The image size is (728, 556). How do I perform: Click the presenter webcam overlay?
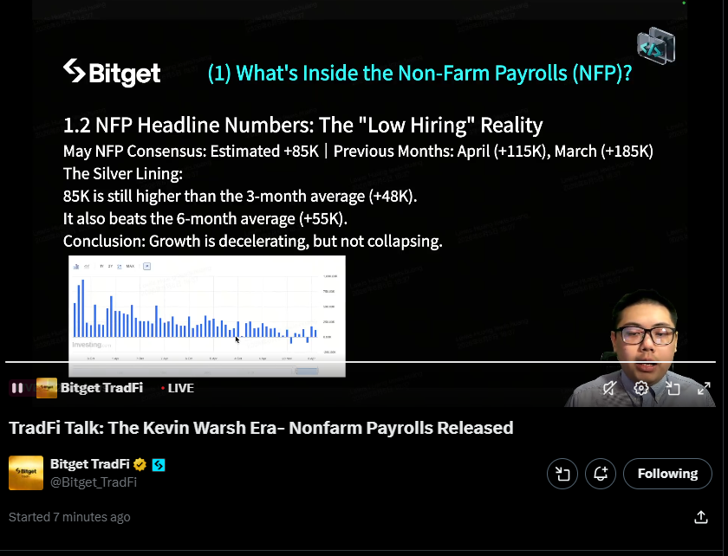640,348
